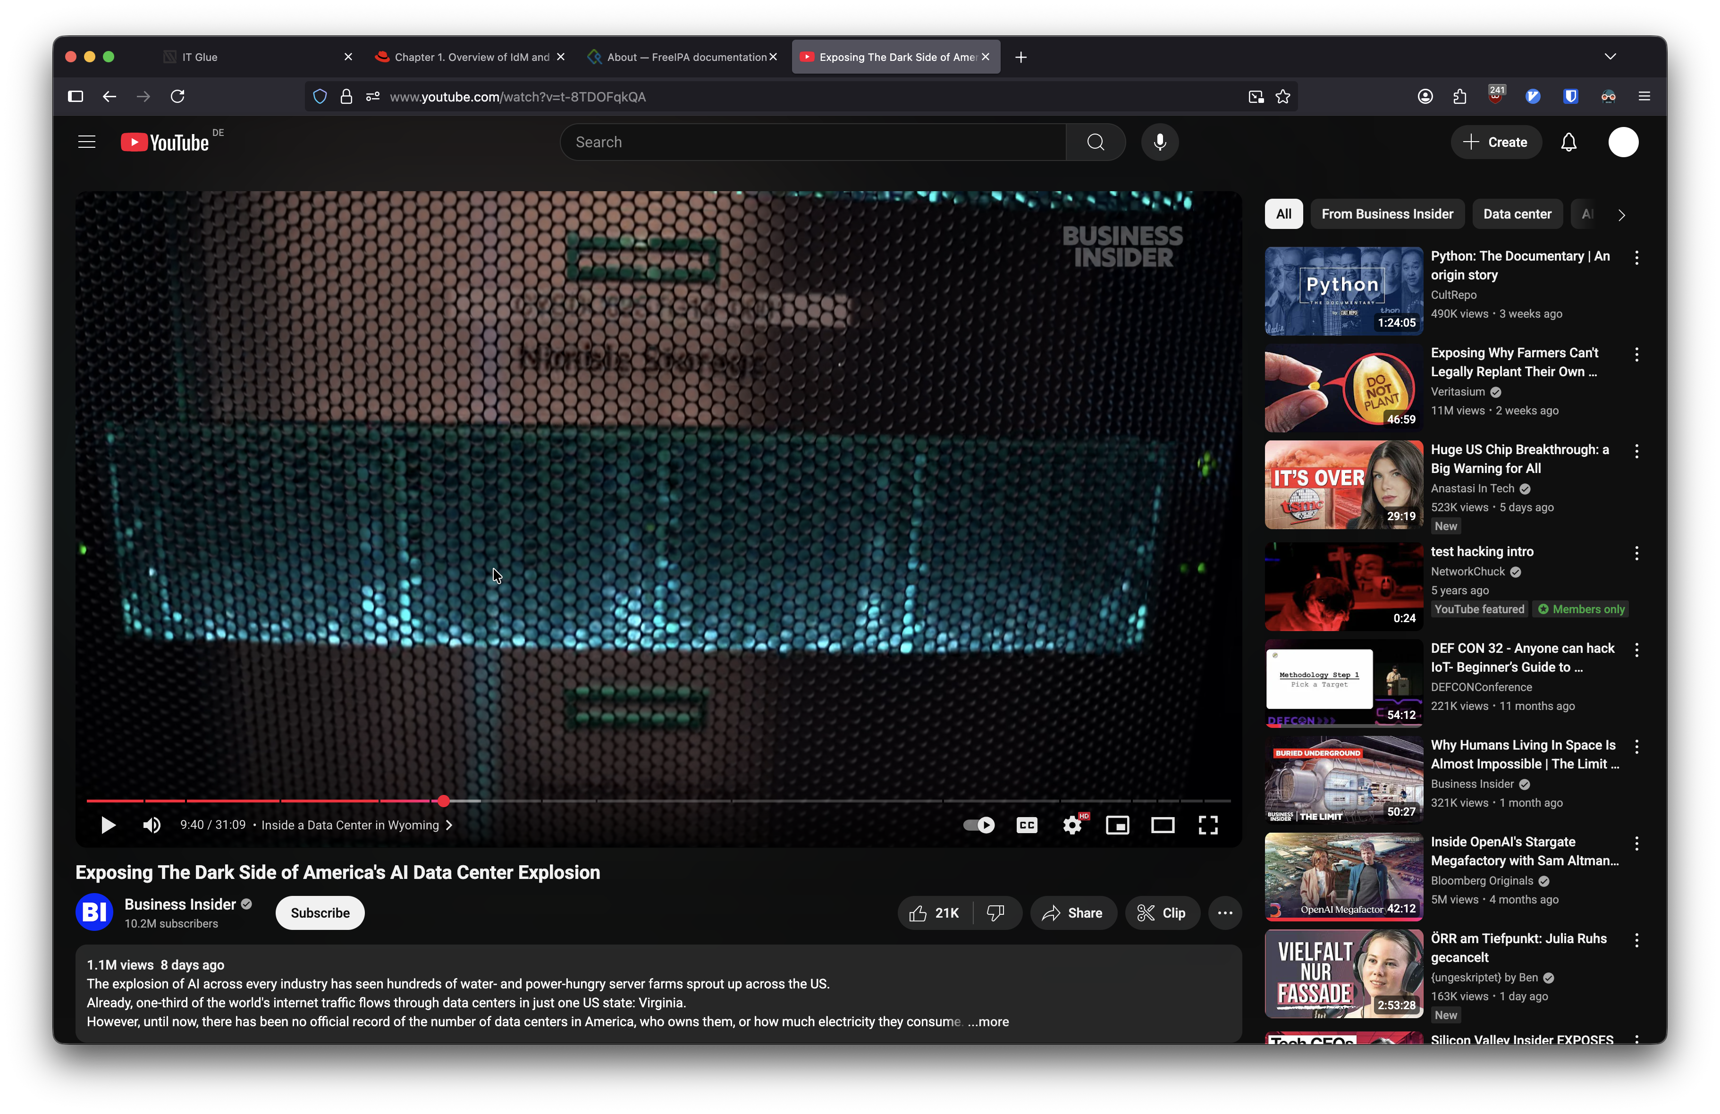The height and width of the screenshot is (1114, 1720).
Task: Dislike the video with thumbs down
Action: tap(995, 913)
